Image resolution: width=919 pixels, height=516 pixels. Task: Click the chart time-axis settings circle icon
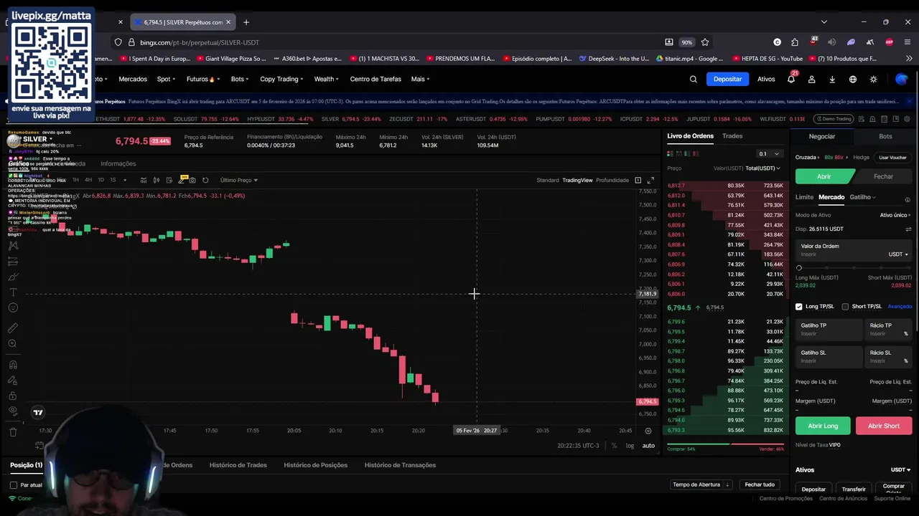click(x=648, y=431)
